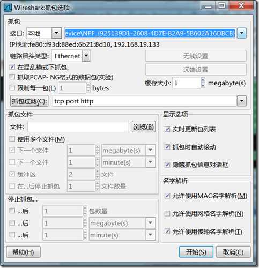The image size is (259, 268).
Task: Click the 缓存大小 spinner arrows
Action: point(203,83)
